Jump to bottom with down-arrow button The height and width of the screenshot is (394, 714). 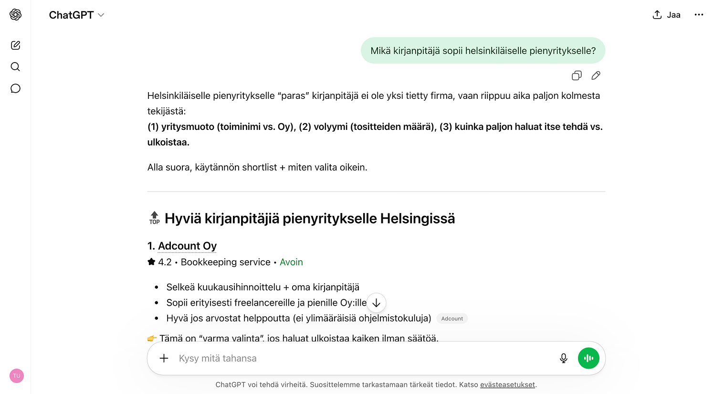point(376,303)
